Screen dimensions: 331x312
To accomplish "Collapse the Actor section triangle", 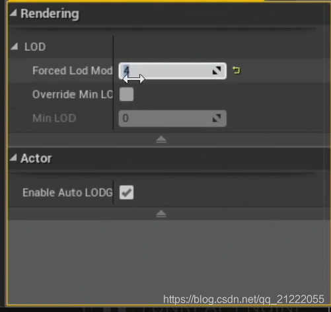I will [x=13, y=157].
